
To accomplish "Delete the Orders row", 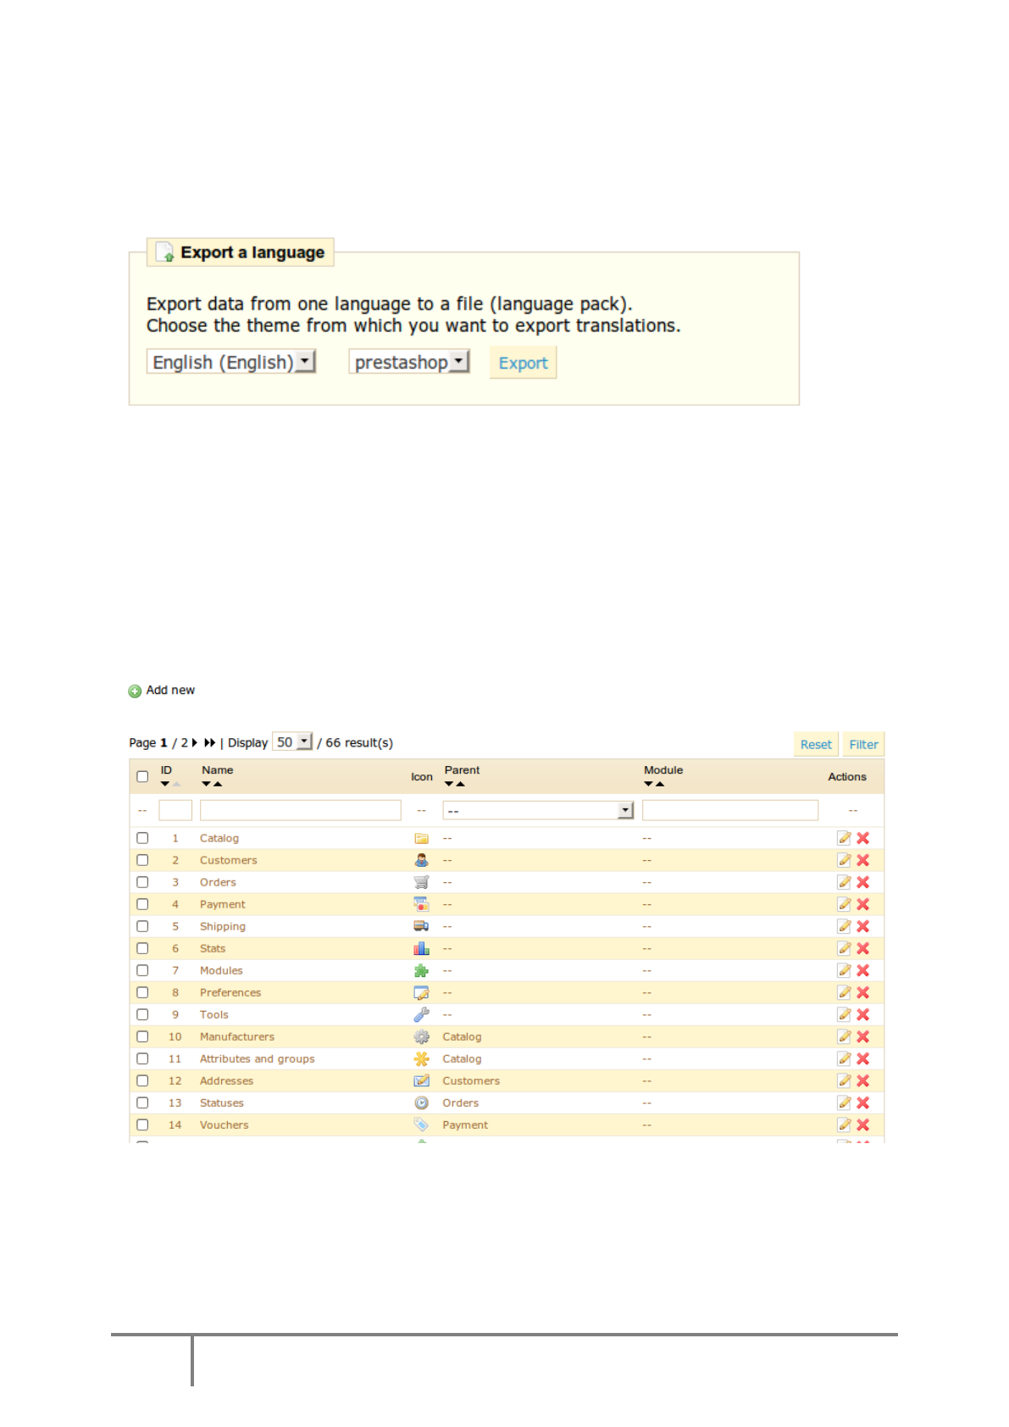I will click(862, 882).
